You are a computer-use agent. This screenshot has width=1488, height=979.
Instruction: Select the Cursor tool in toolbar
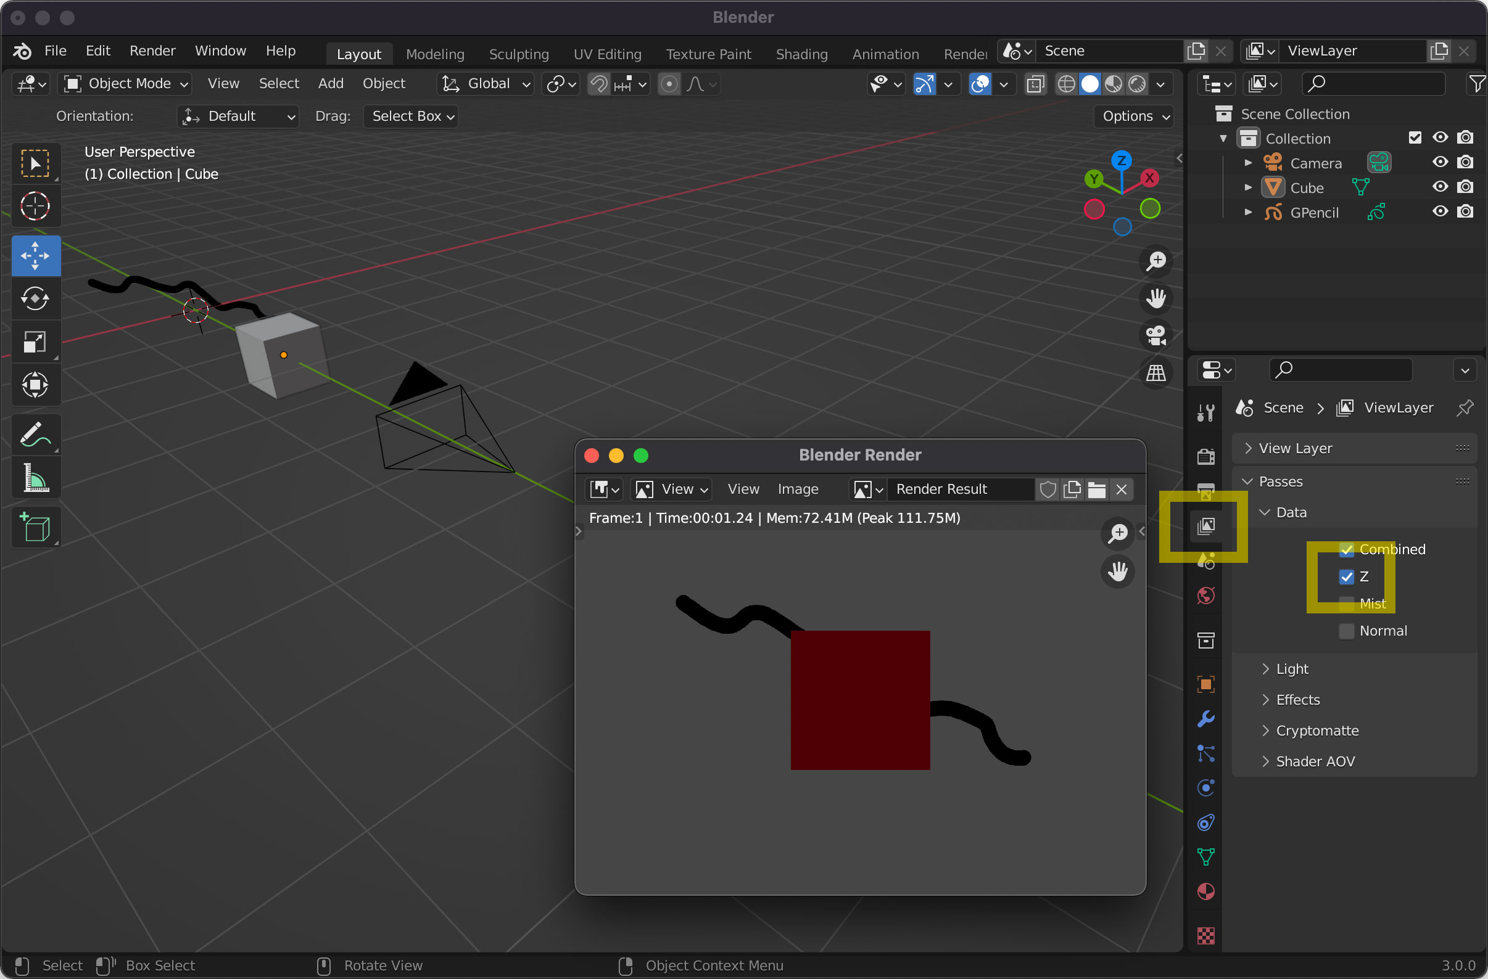tap(35, 206)
